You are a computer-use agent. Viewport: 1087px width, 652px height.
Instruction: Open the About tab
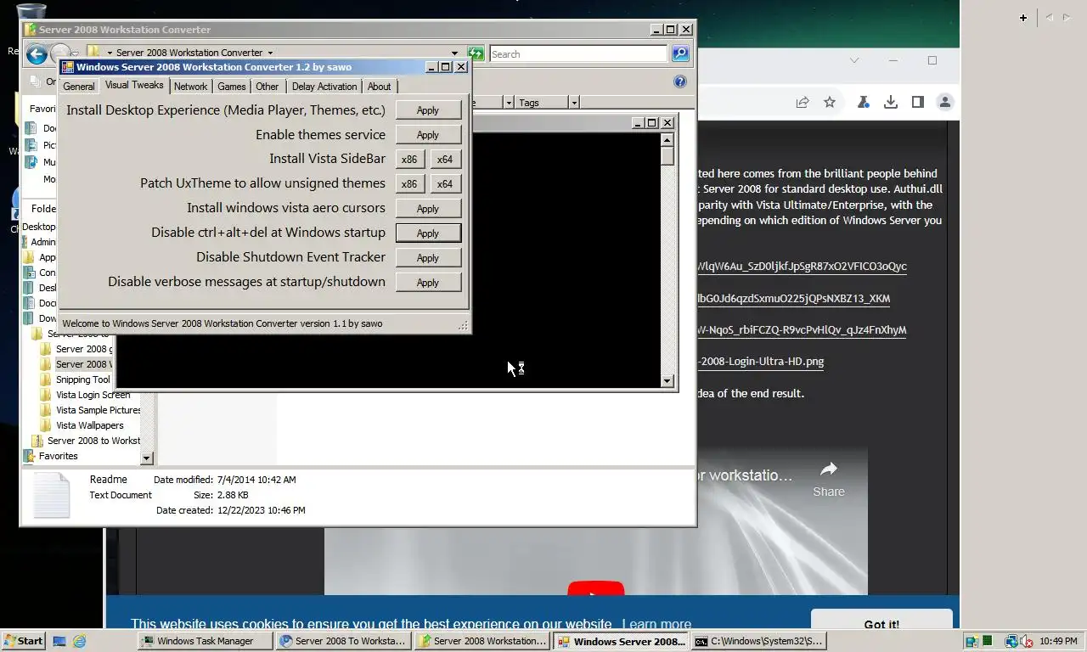[x=379, y=87]
